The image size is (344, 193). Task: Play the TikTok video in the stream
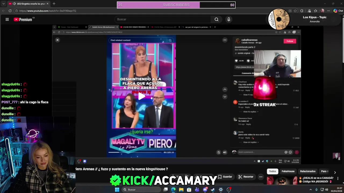tap(141, 96)
